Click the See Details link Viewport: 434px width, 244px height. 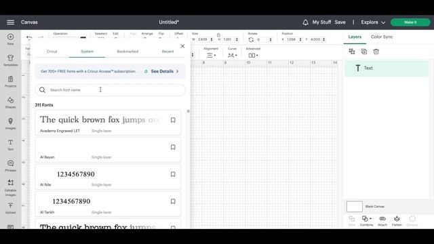click(x=165, y=71)
